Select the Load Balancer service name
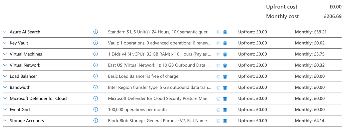344x130 pixels. coord(23,76)
